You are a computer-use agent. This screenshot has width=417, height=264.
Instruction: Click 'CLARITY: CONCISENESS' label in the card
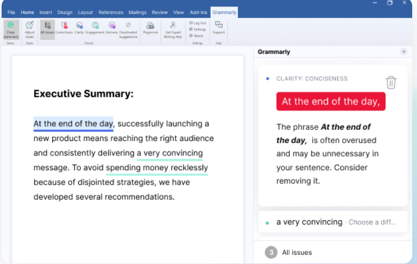coord(312,79)
